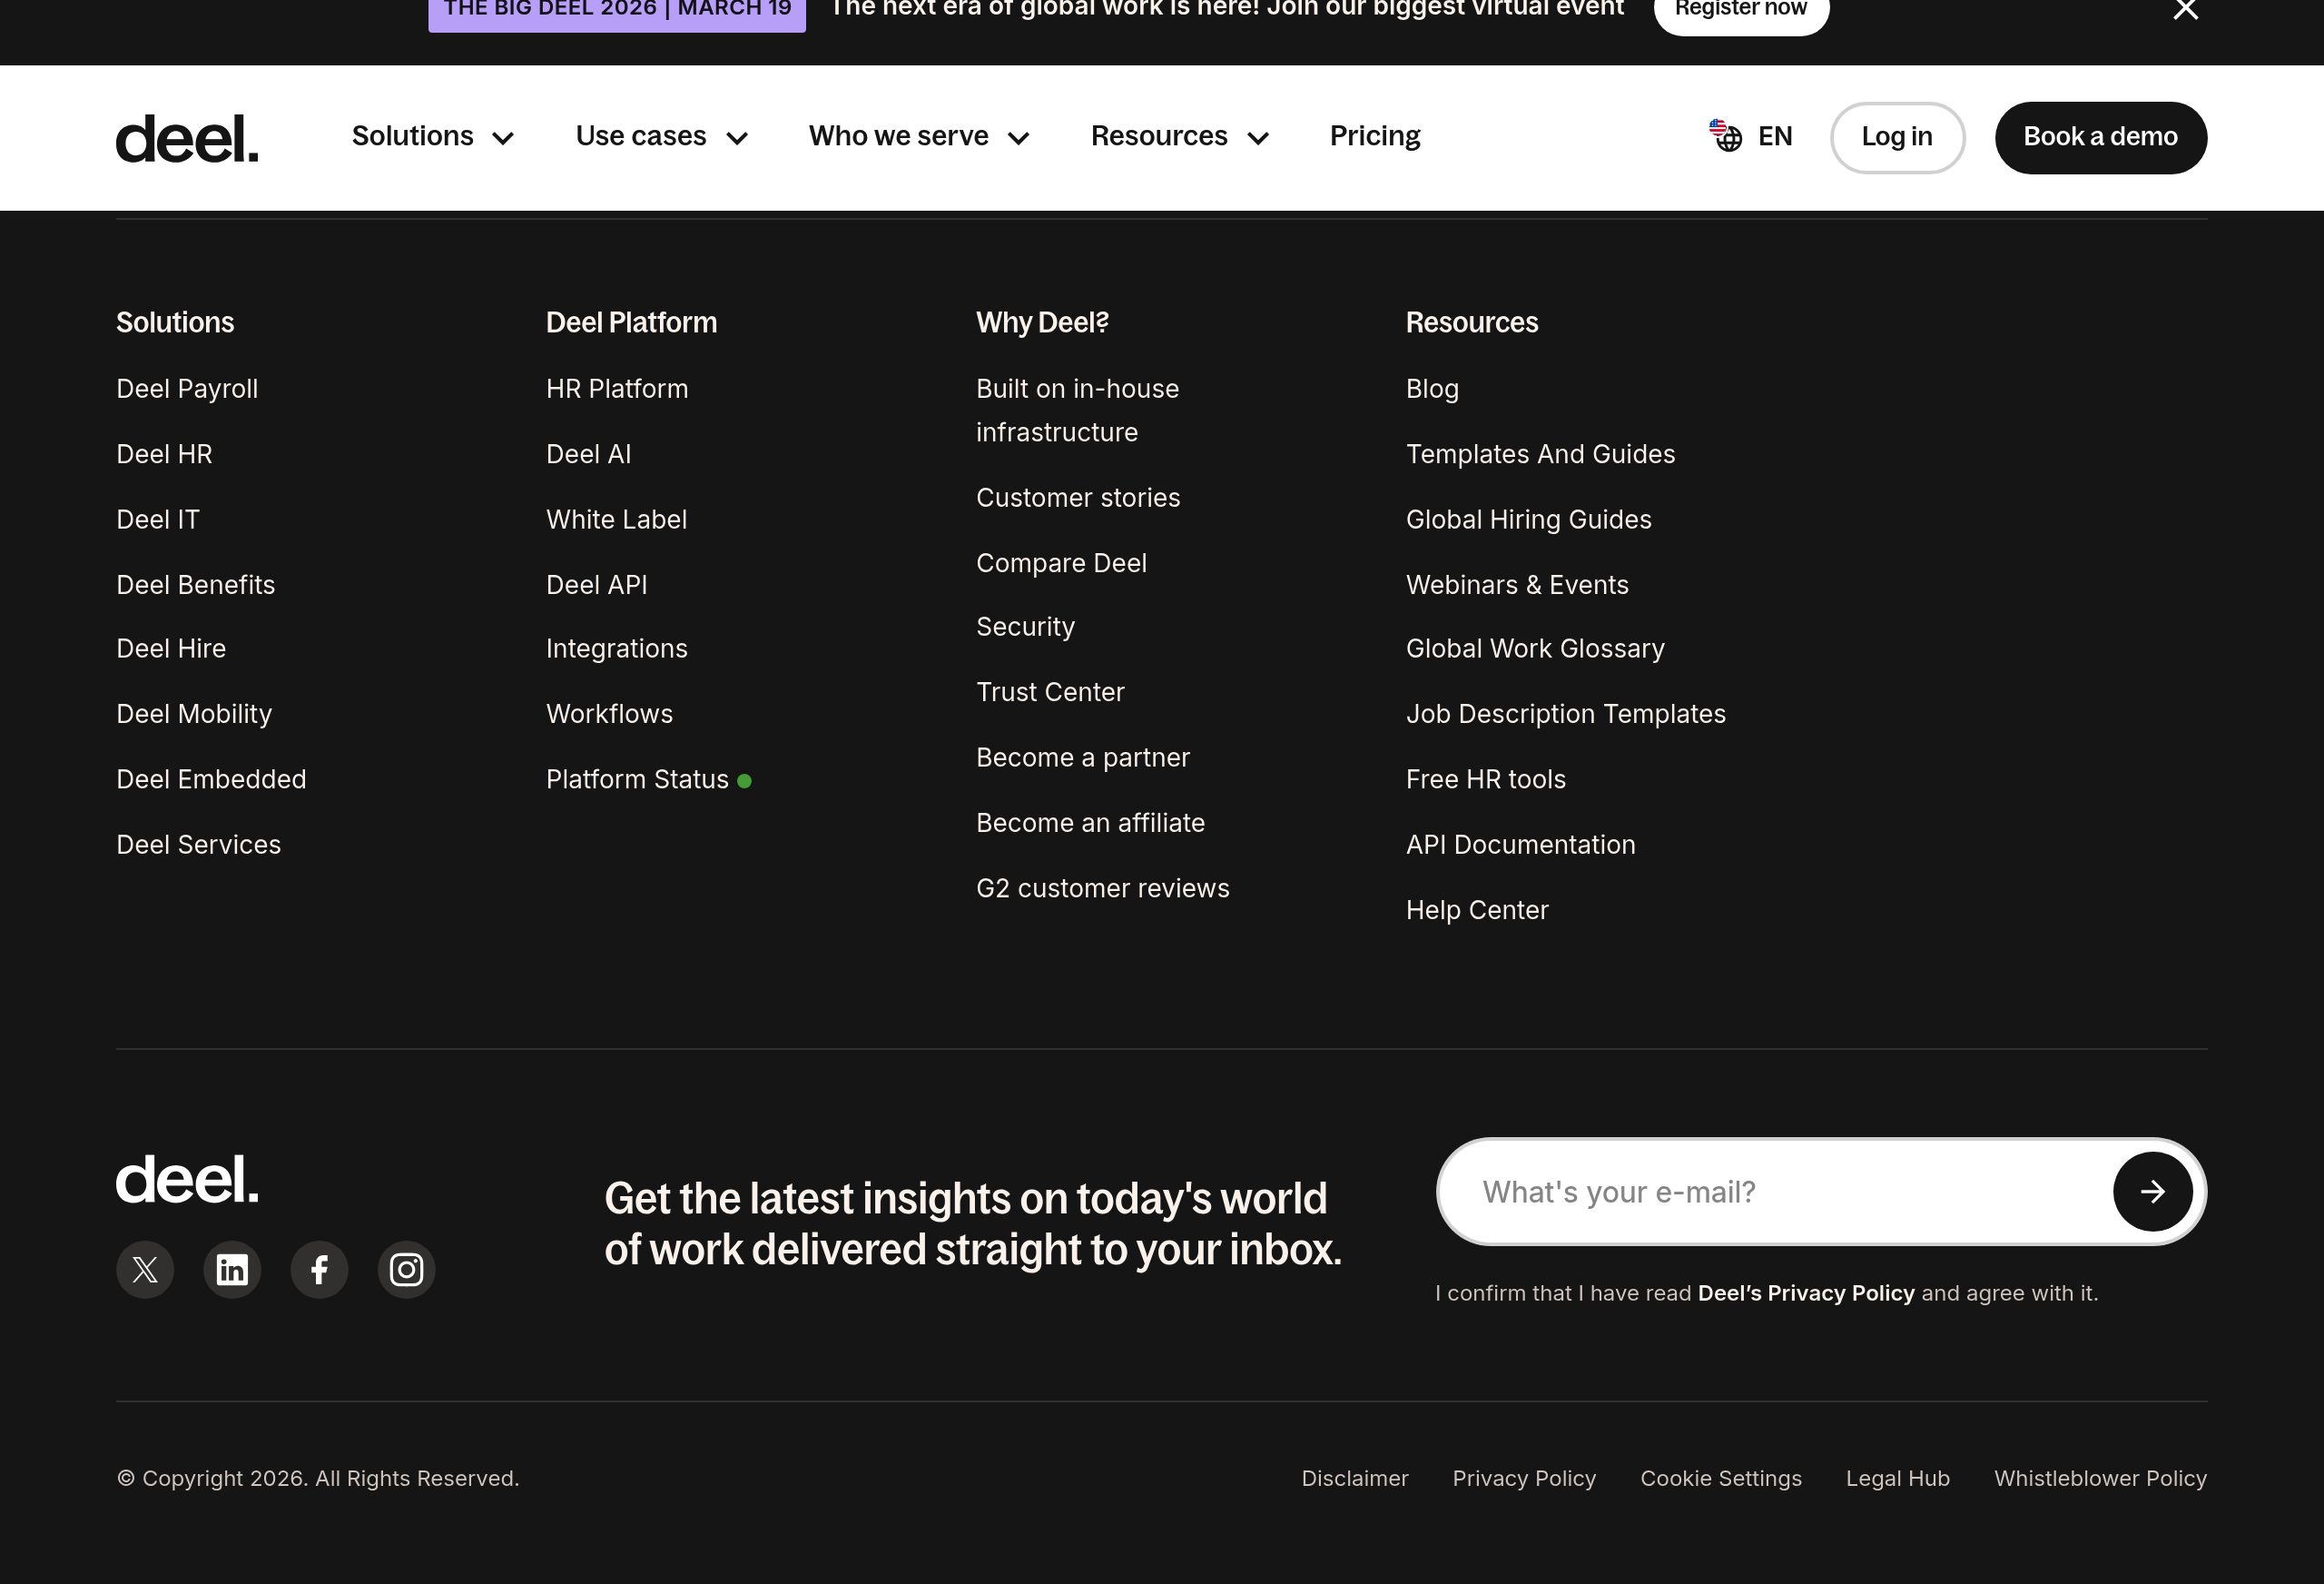
Task: Click the Log in button
Action: [1896, 137]
